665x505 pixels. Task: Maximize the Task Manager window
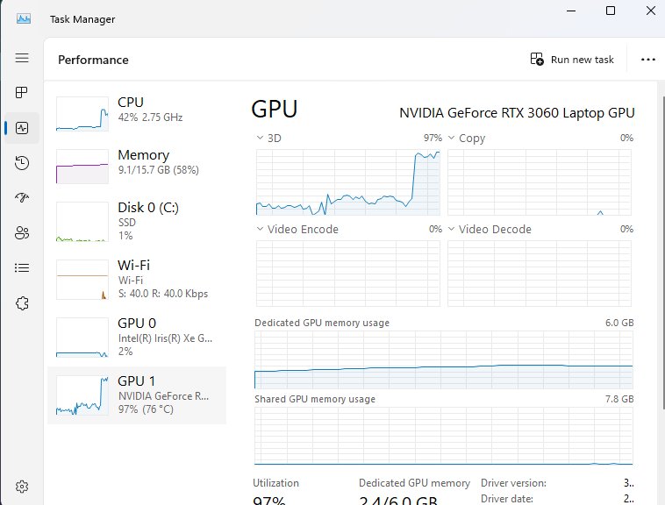point(611,11)
